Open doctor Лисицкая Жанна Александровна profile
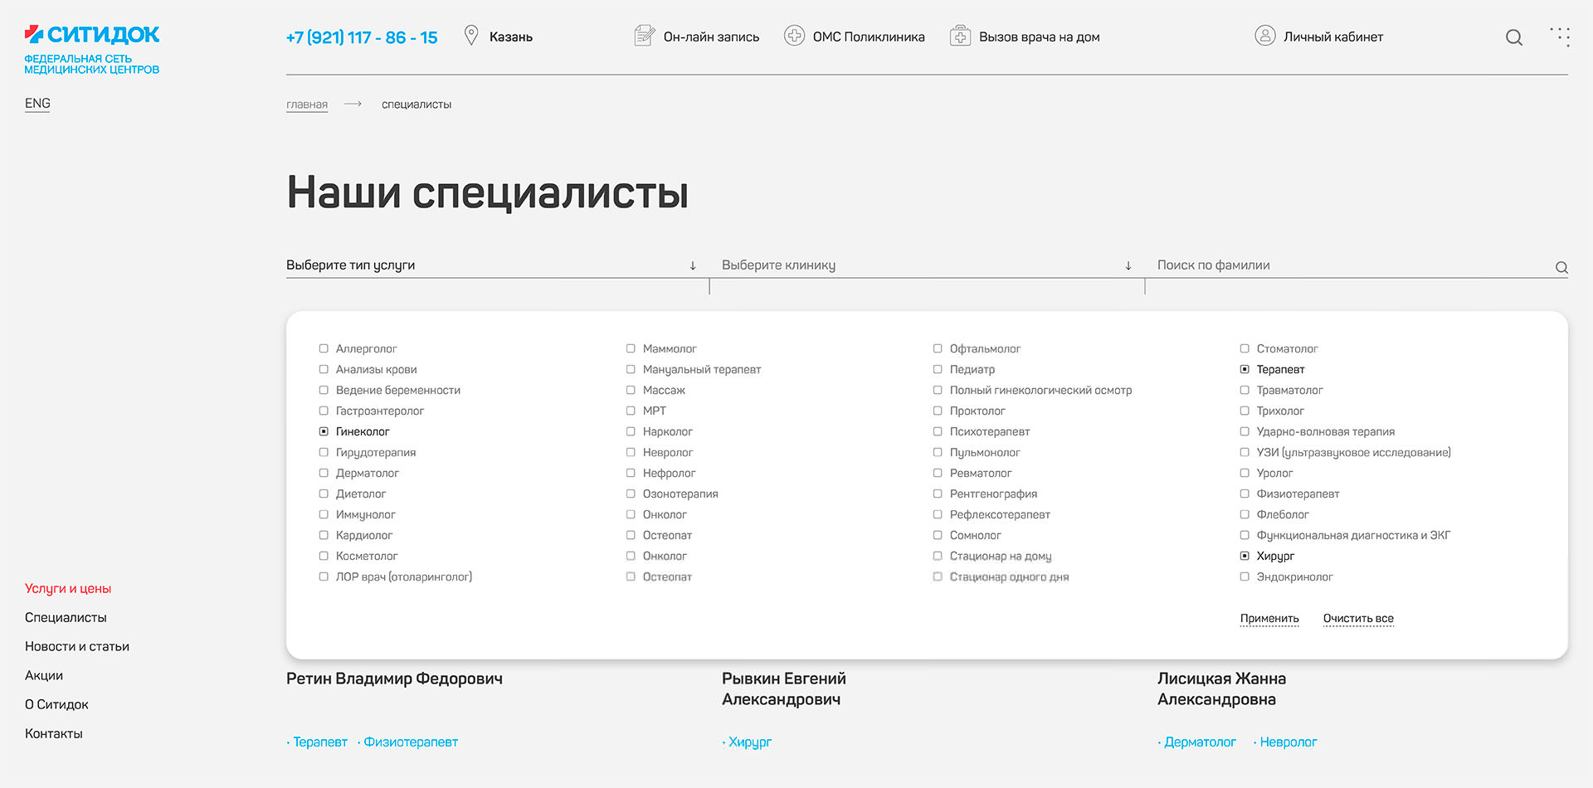 pos(1222,689)
